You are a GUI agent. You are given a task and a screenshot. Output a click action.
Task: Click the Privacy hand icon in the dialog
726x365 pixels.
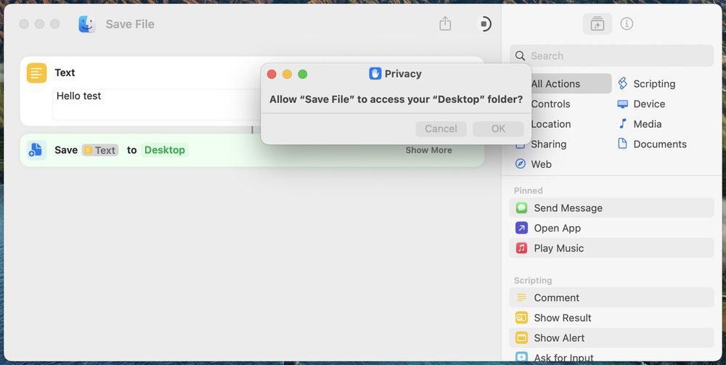coord(375,73)
